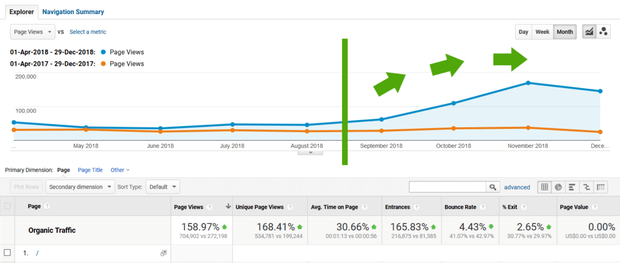Select the performance bar view icon
The image size is (620, 263).
point(573,187)
